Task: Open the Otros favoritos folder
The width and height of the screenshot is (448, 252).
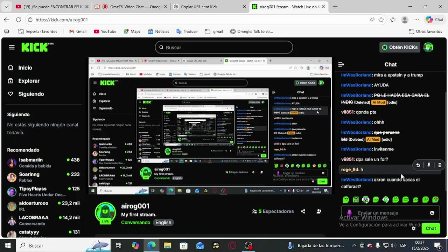Action: (425, 31)
